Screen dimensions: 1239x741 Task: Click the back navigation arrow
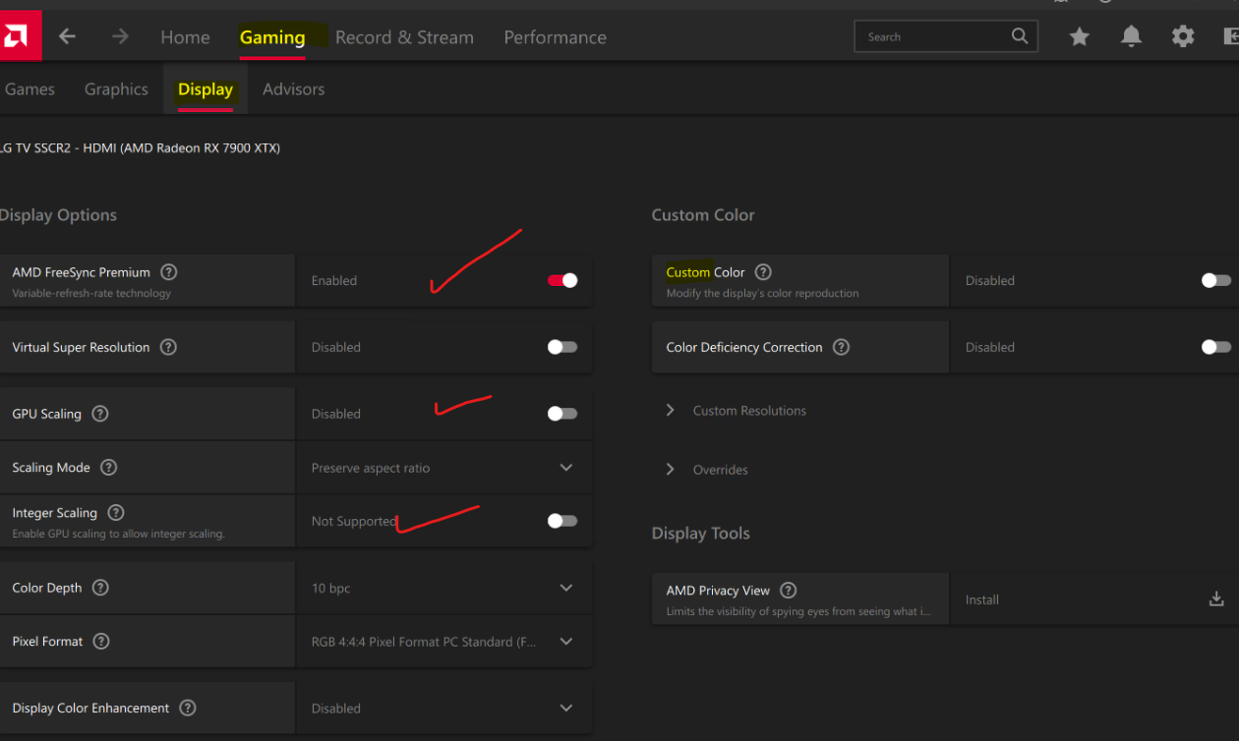coord(66,35)
